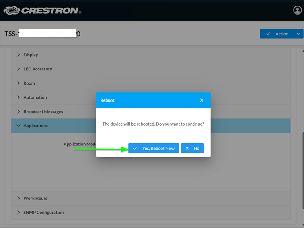Expand the SNMP Configuration section
This screenshot has height=228, width=304.
[43, 213]
